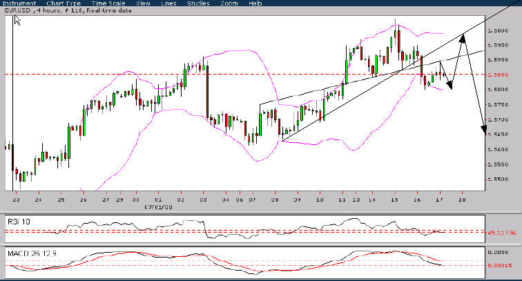
Task: Click the 1.5900 price axis label
Action: 498,60
